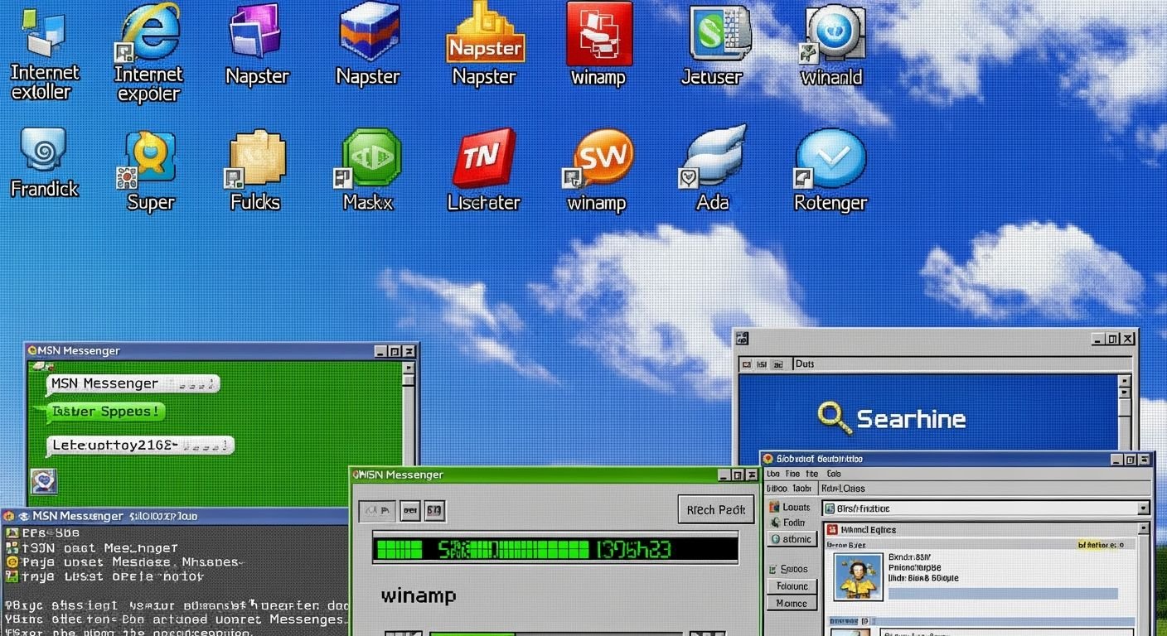
Task: Click the contact picture thumbnail
Action: pos(858,577)
